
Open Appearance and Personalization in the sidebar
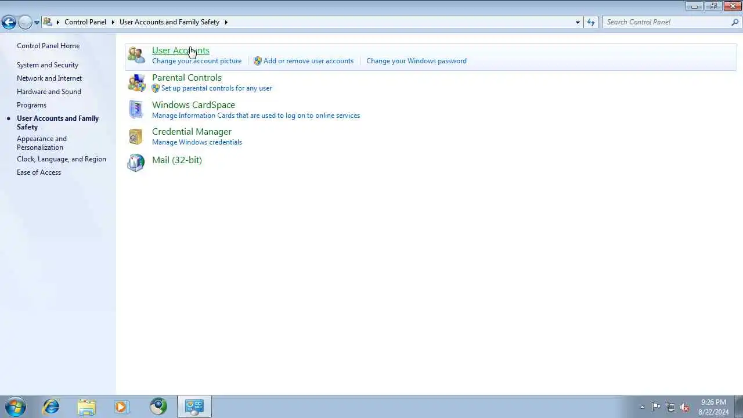point(42,143)
